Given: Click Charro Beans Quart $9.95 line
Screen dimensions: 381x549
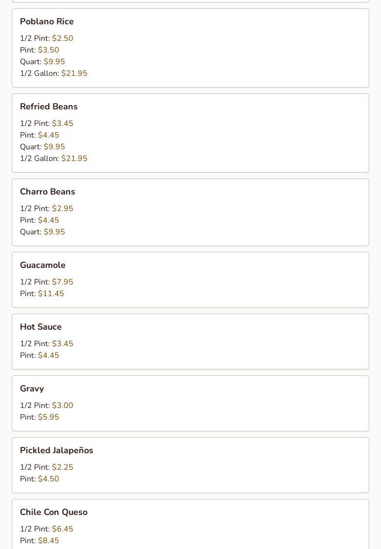Looking at the screenshot, I should (42, 232).
